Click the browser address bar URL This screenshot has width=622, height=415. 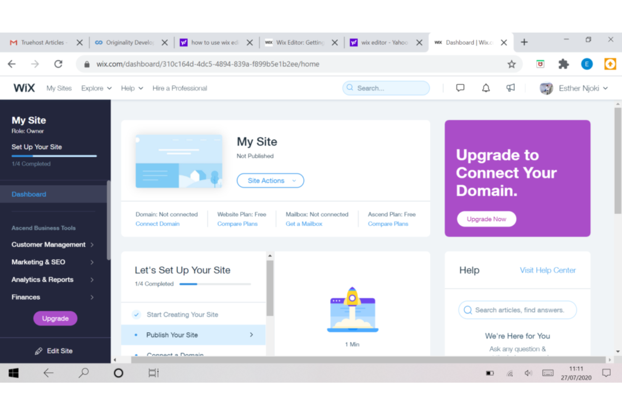coord(208,64)
